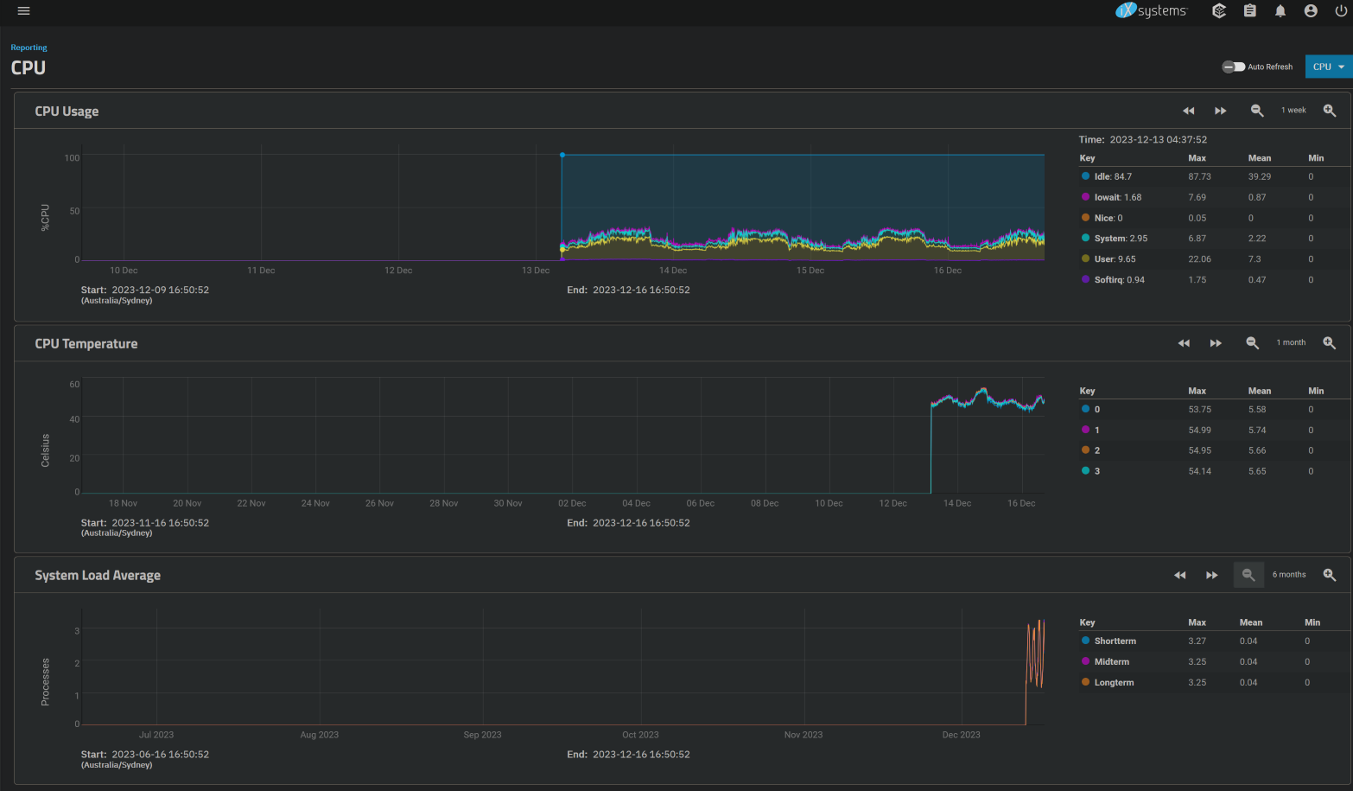Viewport: 1353px width, 791px height.
Task: Step forward CPU Temperature chart timeframe
Action: coord(1216,343)
